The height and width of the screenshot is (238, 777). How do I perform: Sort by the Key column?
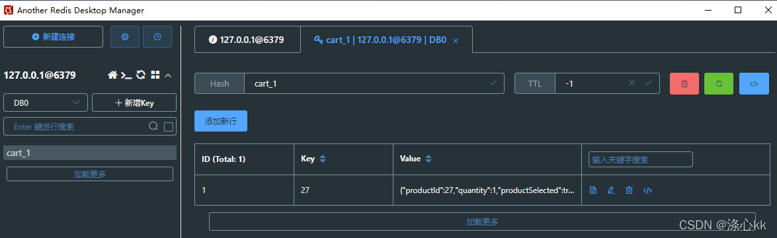(323, 159)
